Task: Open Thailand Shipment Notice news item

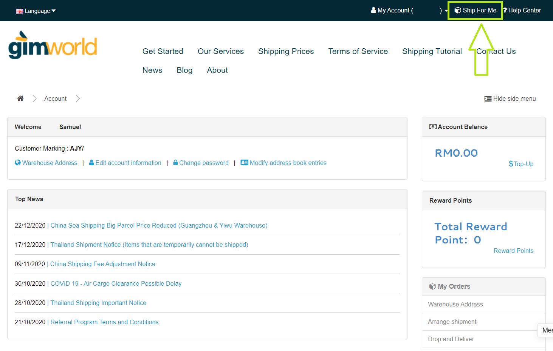Action: point(149,245)
